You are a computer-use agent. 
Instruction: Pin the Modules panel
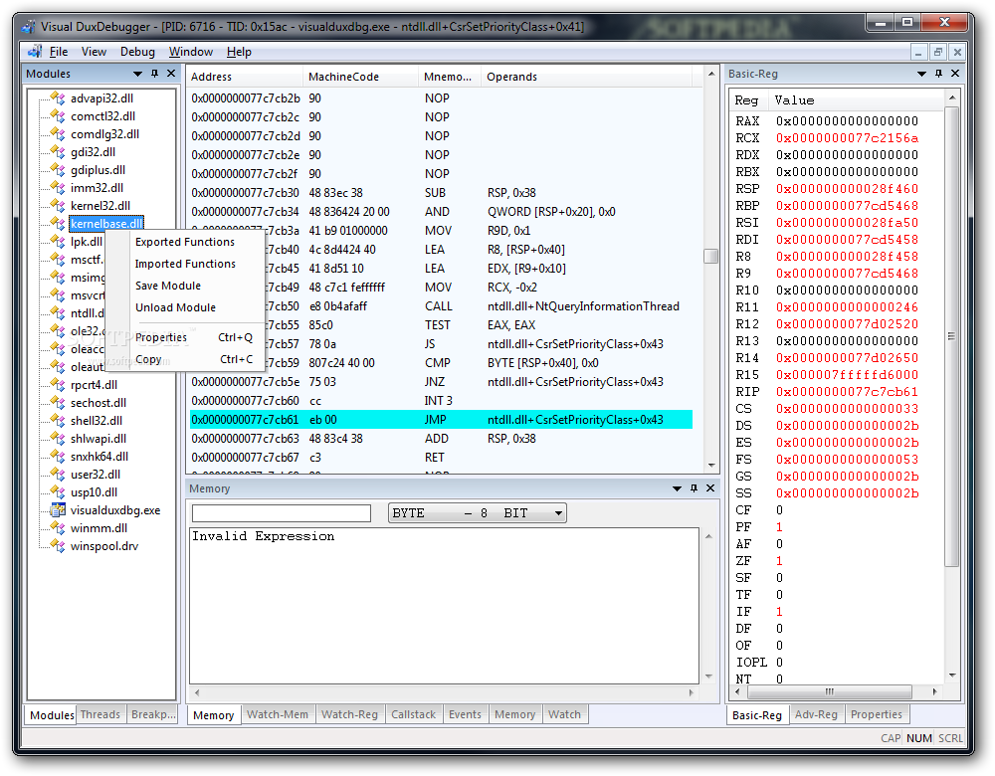tap(154, 74)
